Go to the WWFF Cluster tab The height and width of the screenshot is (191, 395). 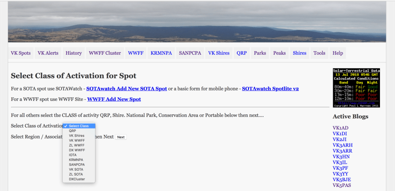point(105,53)
